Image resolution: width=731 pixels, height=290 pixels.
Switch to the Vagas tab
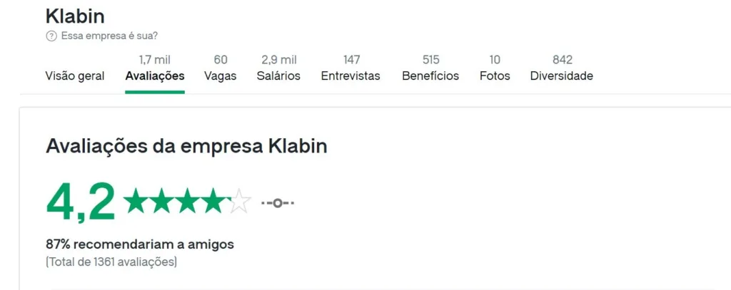220,68
